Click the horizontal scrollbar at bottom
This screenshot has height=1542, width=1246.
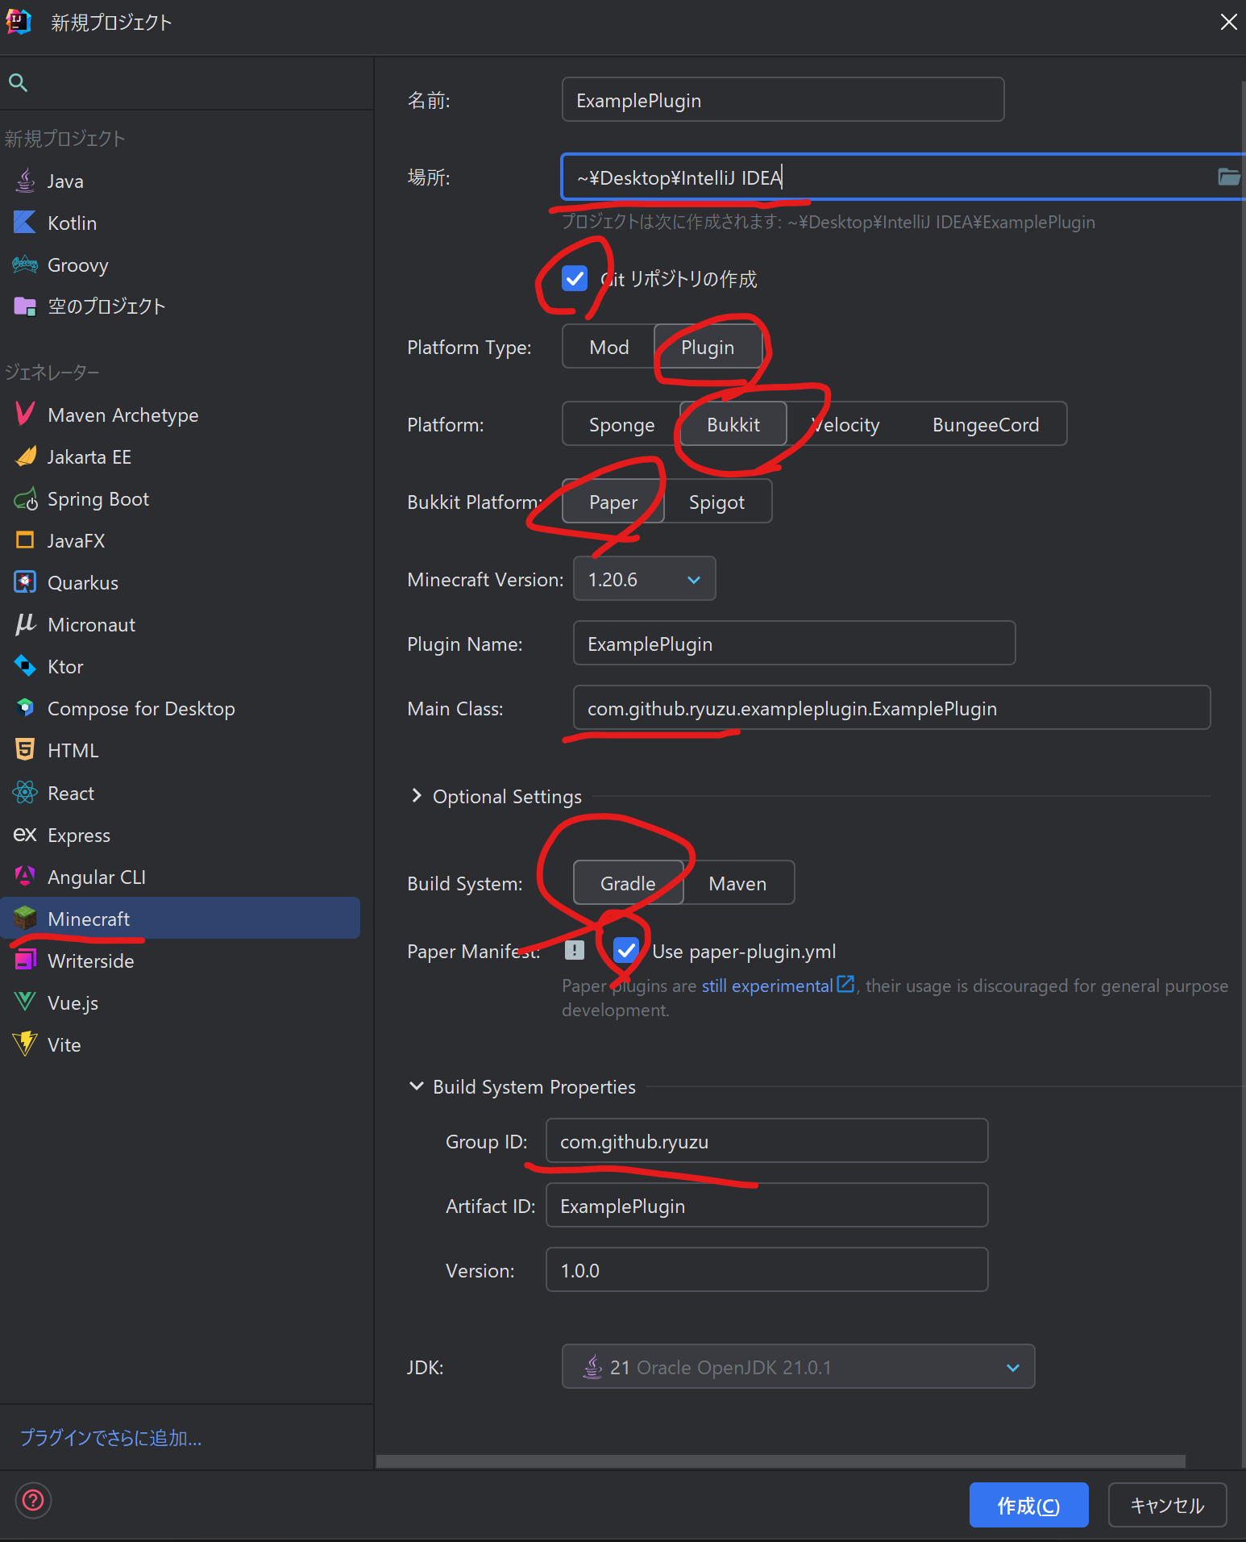pyautogui.click(x=780, y=1461)
